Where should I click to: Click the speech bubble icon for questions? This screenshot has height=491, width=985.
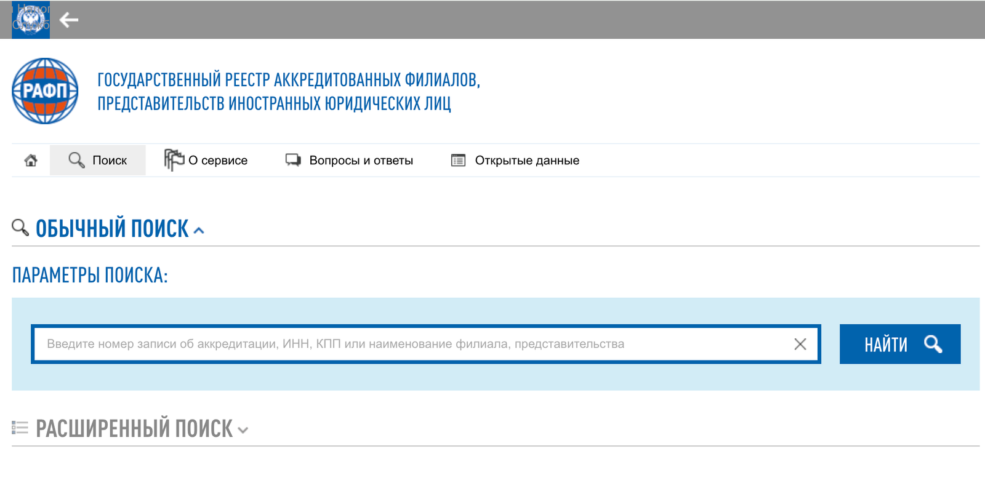click(293, 160)
